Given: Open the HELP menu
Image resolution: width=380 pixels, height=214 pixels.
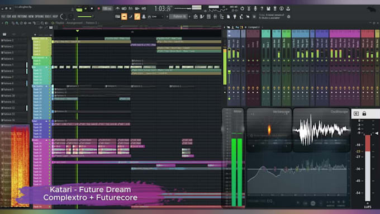Looking at the screenshot, I should click(55, 16).
